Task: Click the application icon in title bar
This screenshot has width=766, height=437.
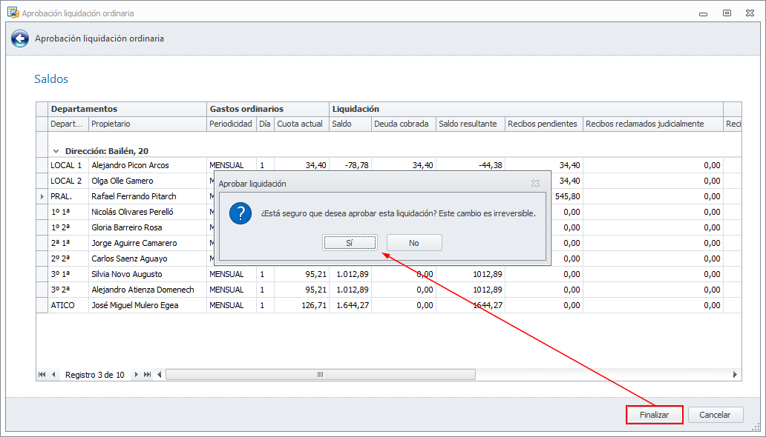Action: point(12,13)
